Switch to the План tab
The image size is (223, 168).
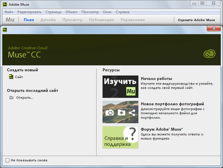[x=29, y=20]
